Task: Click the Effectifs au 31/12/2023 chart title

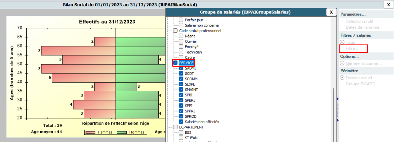Action: click(107, 22)
